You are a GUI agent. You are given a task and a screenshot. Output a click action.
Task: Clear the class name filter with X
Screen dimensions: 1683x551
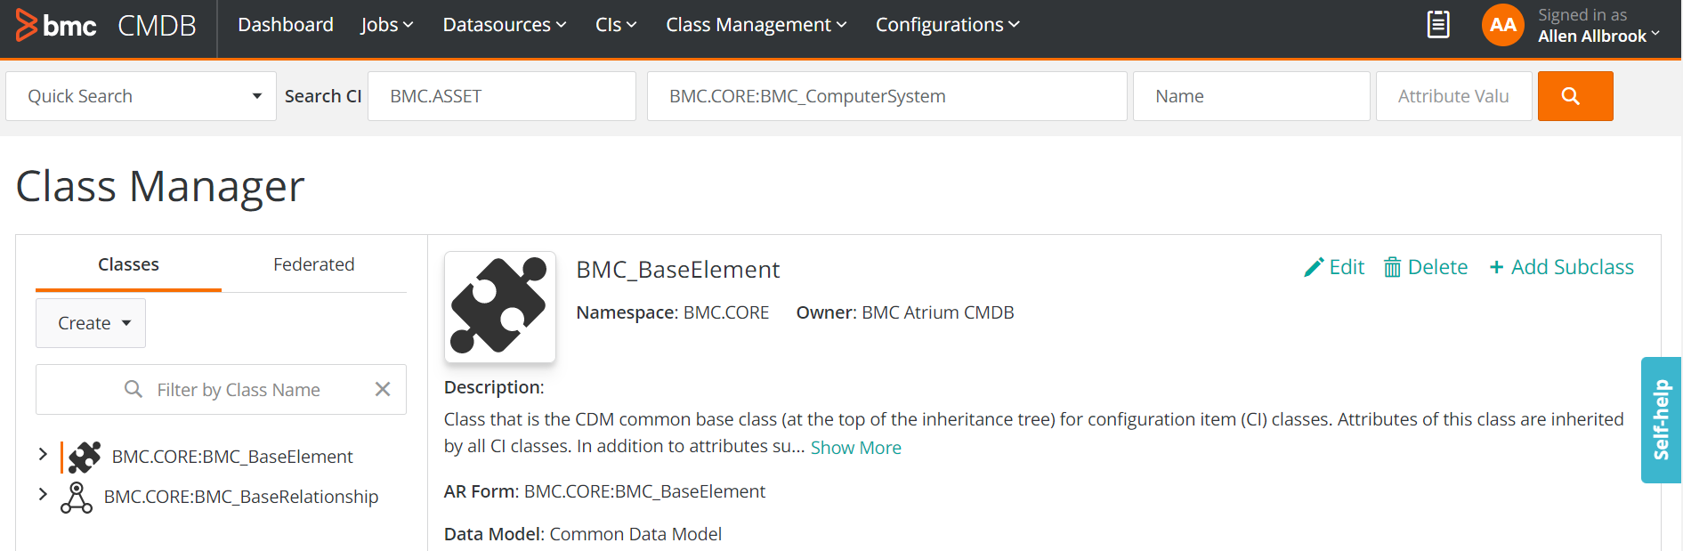[x=383, y=389]
